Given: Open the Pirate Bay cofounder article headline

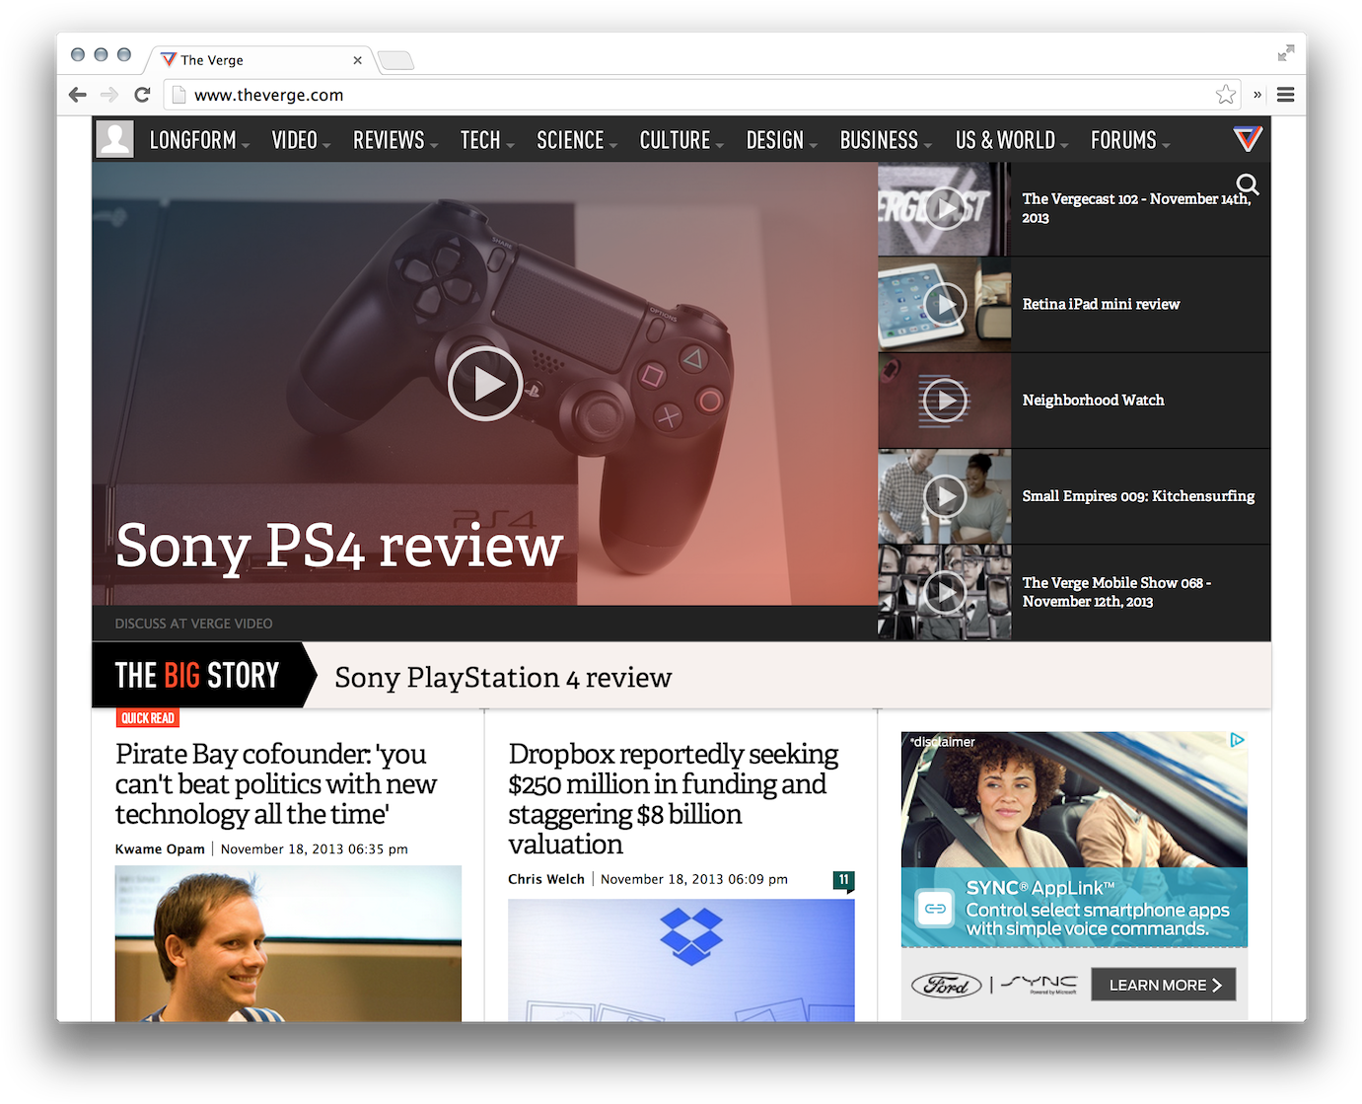Looking at the screenshot, I should 276,783.
